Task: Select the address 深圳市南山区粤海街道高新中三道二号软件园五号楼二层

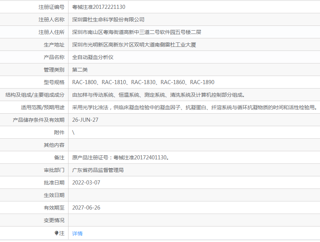Action: pos(137,32)
